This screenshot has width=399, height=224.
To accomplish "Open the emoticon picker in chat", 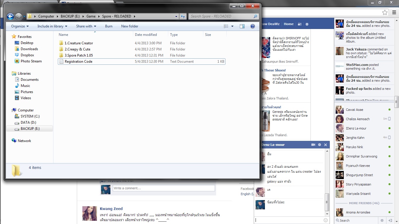I will (x=326, y=220).
